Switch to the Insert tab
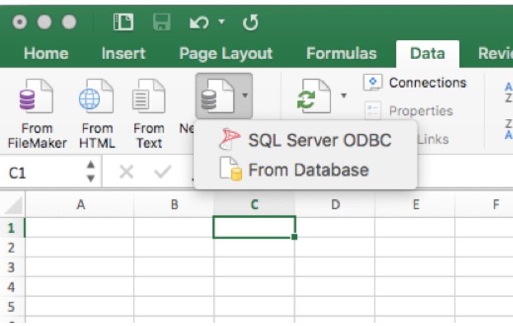513x326 pixels. (x=123, y=53)
